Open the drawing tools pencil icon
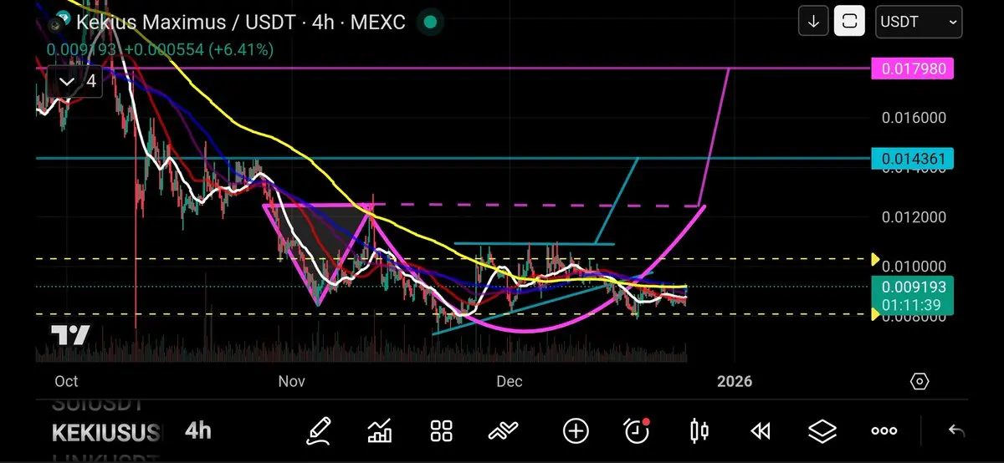Screen dimensions: 1004x463 click(318, 430)
